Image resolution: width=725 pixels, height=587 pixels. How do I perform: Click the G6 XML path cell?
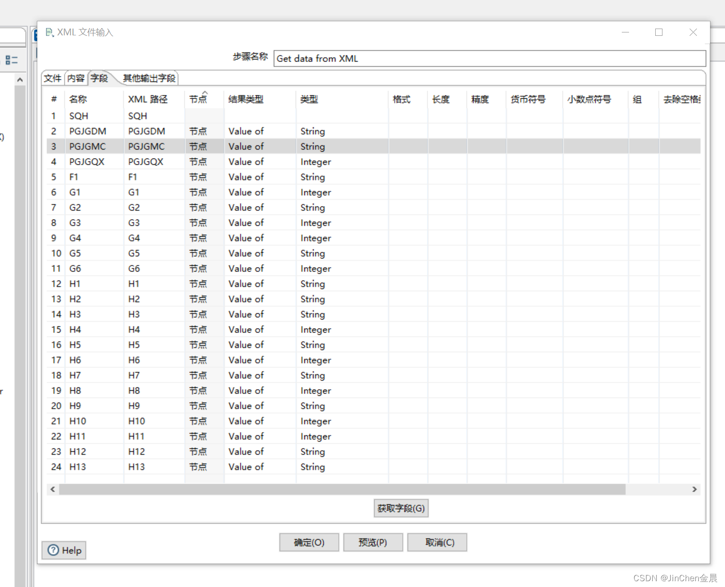(x=154, y=268)
